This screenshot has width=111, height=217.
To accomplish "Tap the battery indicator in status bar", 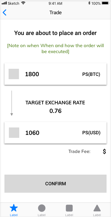I will pos(105,3).
